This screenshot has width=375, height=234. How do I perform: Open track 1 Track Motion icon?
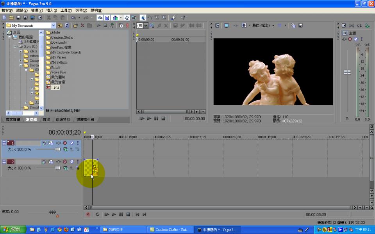pyautogui.click(x=44, y=143)
